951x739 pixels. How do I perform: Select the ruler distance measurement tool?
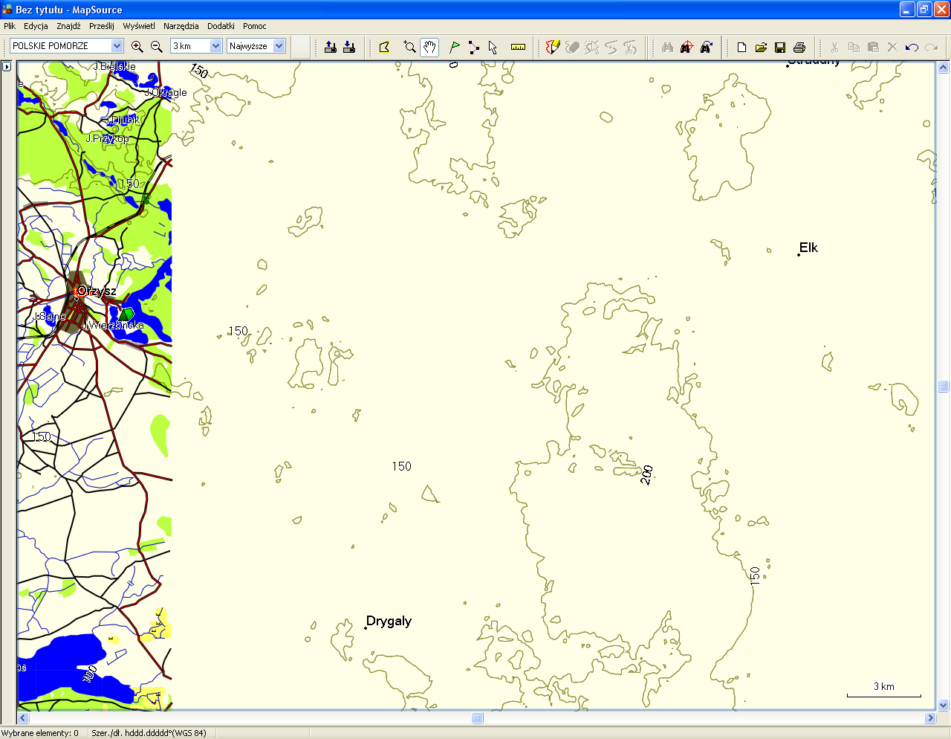[x=518, y=47]
